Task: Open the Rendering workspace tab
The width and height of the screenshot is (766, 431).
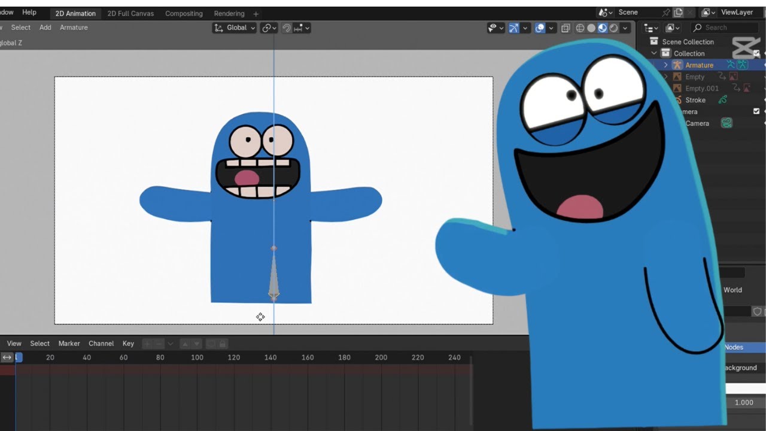Action: pos(229,13)
